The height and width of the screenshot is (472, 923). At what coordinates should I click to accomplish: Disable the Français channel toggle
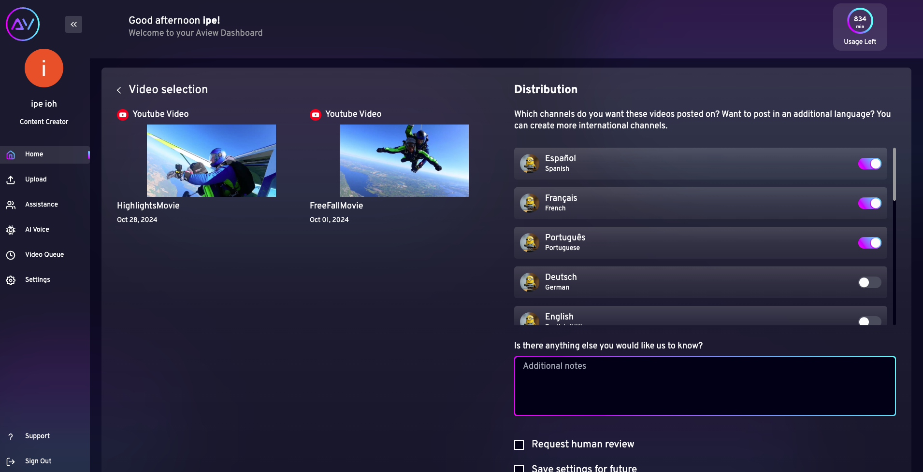(869, 203)
